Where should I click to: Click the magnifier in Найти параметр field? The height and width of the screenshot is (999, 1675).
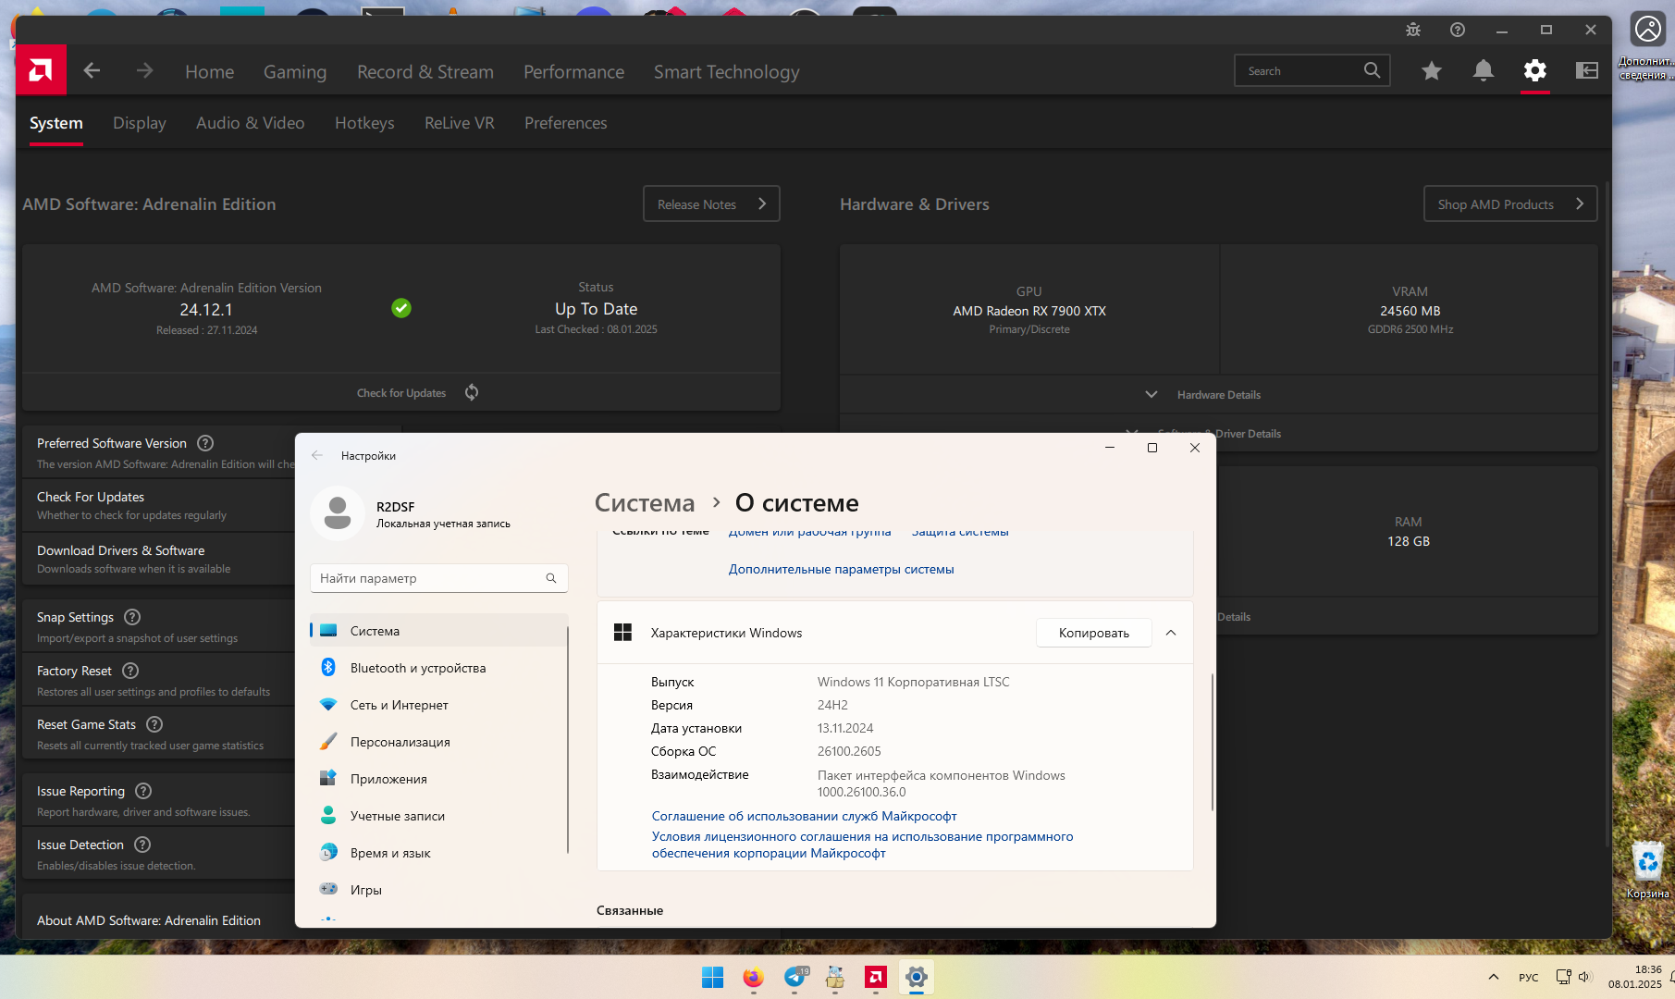click(551, 578)
